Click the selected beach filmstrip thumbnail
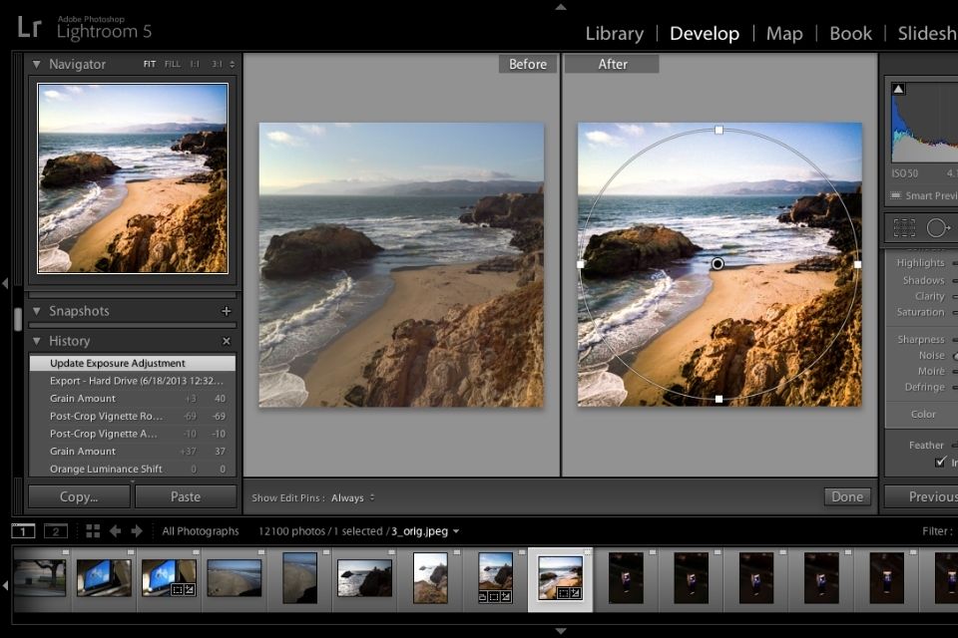Viewport: 958px width, 638px height. tap(560, 577)
